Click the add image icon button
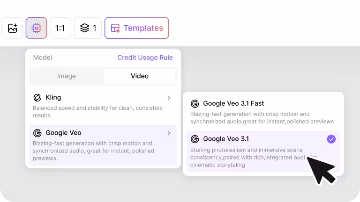 click(x=13, y=28)
